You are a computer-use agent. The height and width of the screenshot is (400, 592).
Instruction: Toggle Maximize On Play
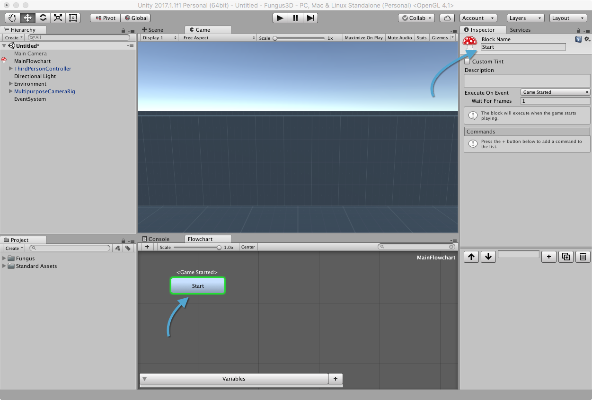tap(363, 38)
